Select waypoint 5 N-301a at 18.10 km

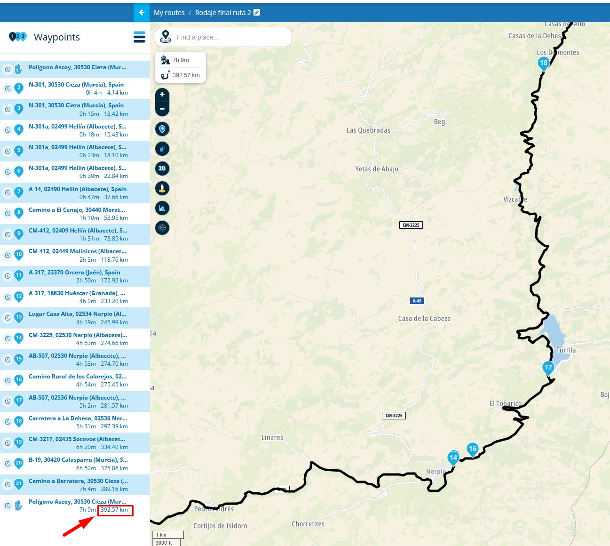[x=75, y=151]
